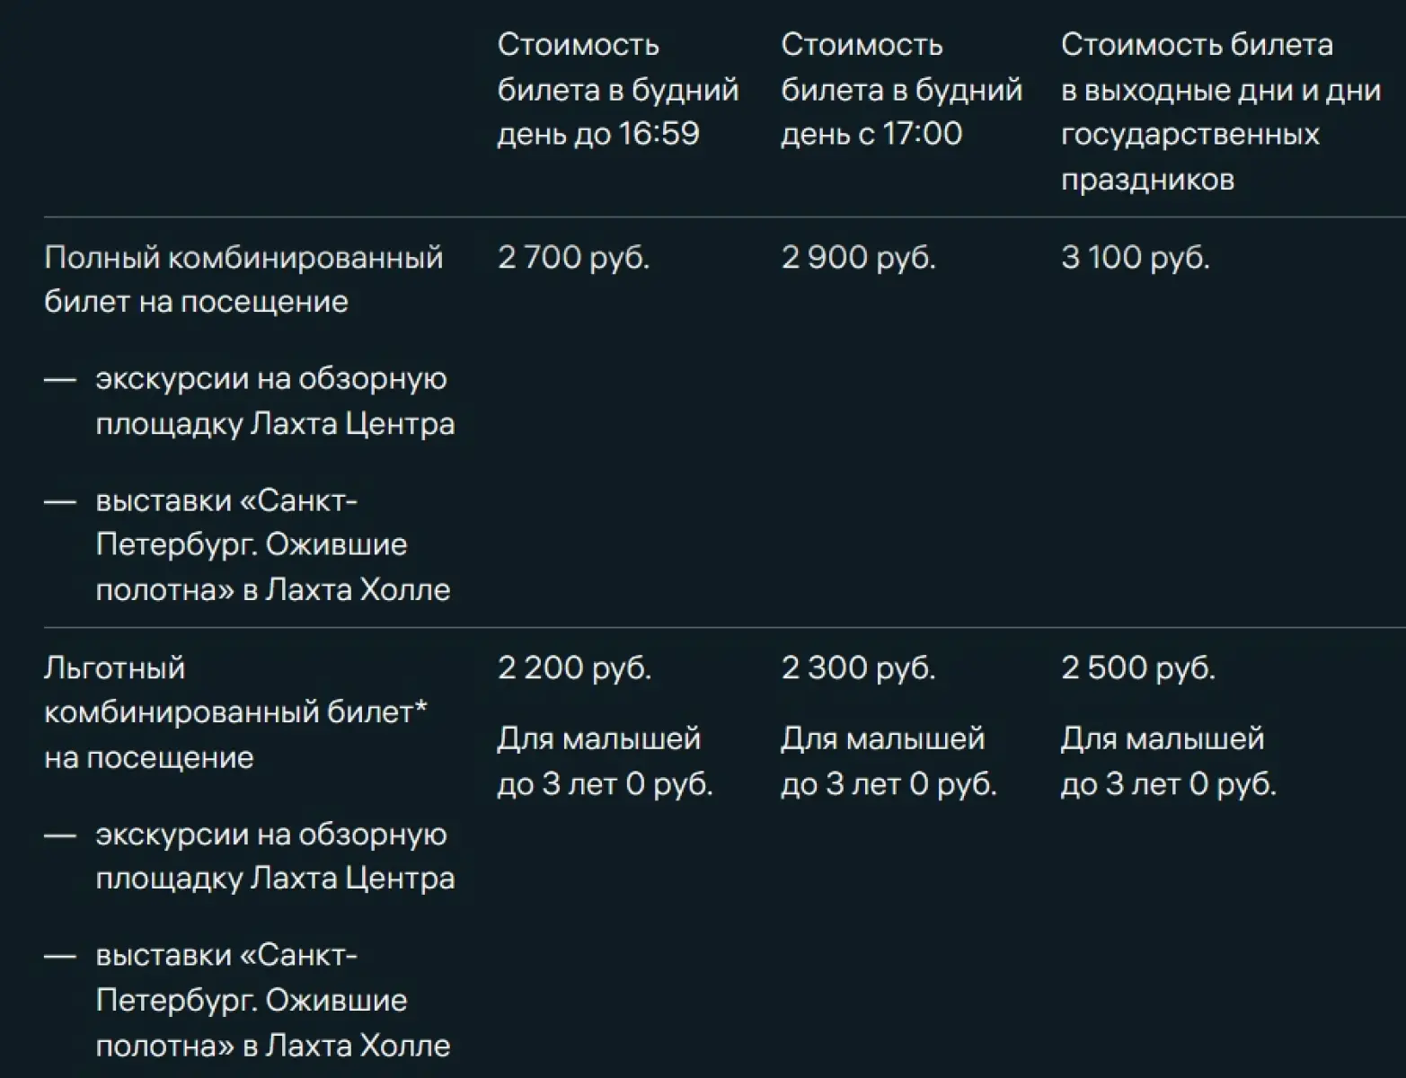
Task: Click the toddlers free note below 2 500 руб.
Action: (x=1168, y=762)
